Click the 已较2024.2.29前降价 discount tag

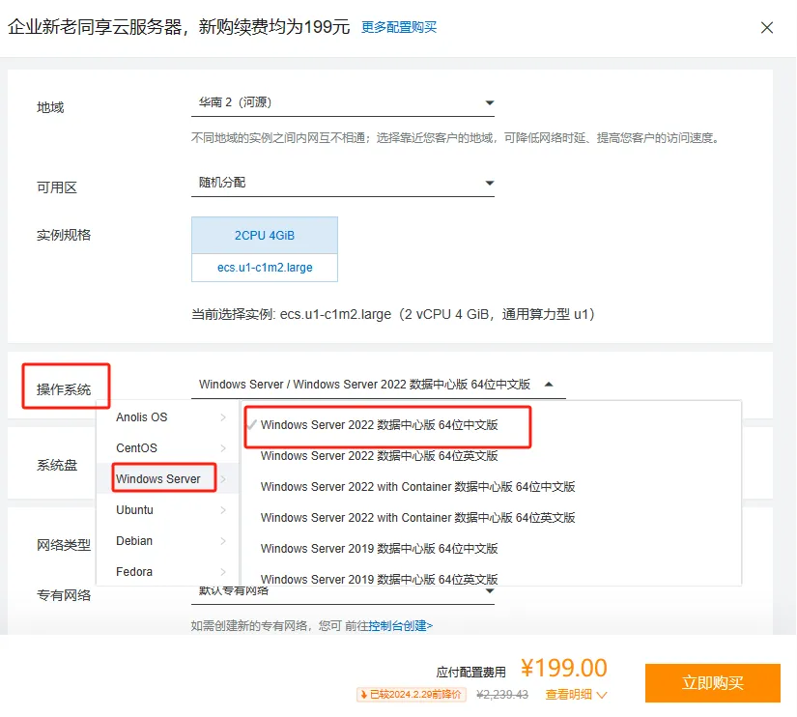coord(412,695)
